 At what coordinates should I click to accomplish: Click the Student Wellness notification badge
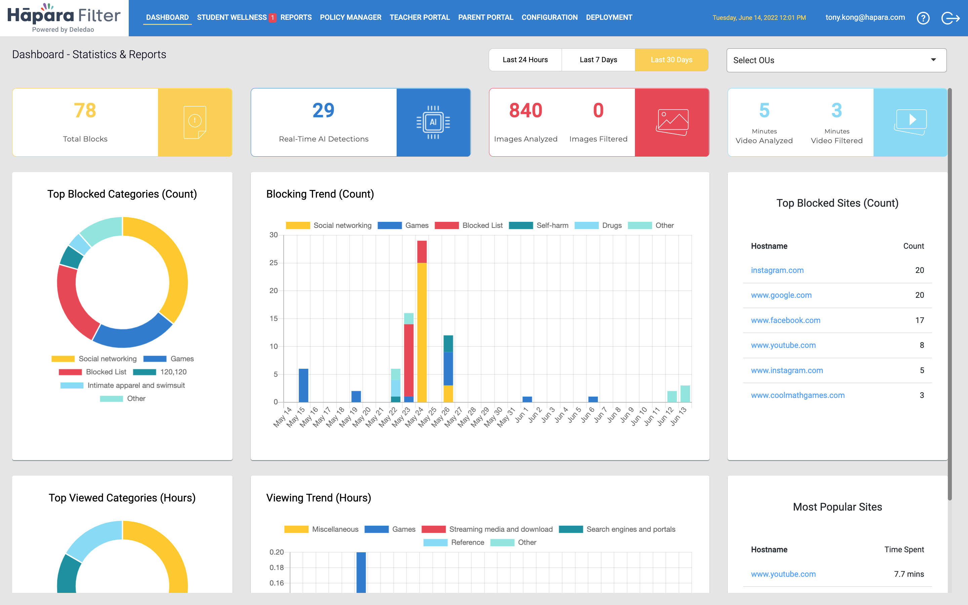(272, 17)
